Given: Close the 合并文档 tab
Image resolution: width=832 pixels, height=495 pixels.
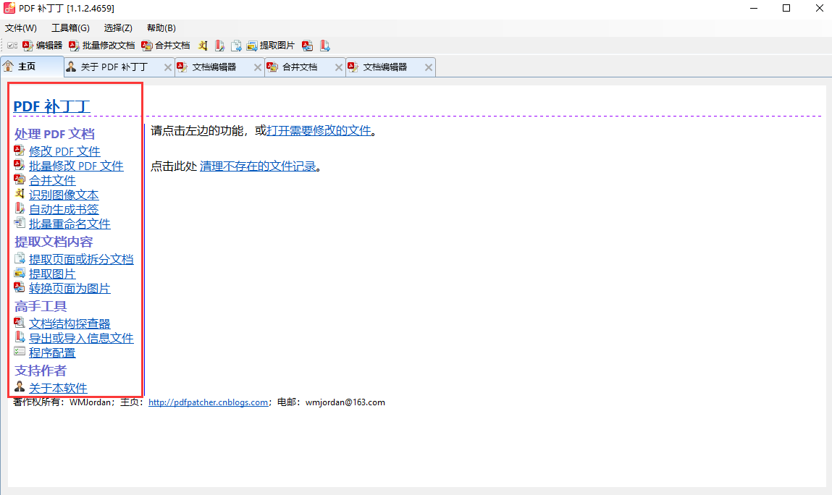Looking at the screenshot, I should point(339,67).
